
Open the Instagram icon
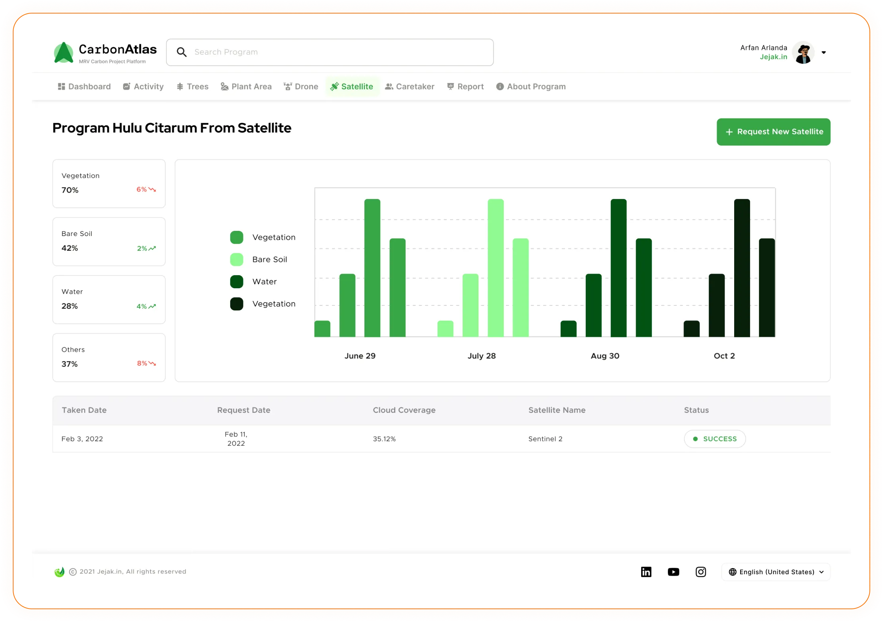click(701, 571)
